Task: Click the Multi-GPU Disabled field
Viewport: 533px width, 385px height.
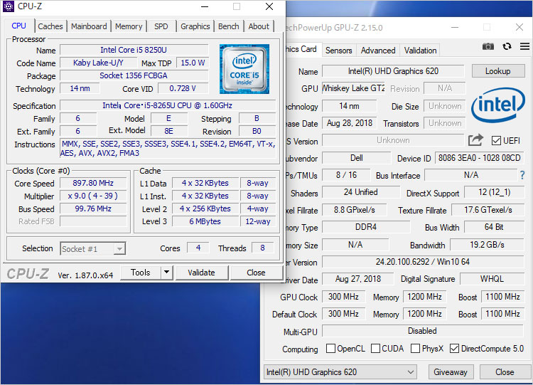Action: (423, 331)
